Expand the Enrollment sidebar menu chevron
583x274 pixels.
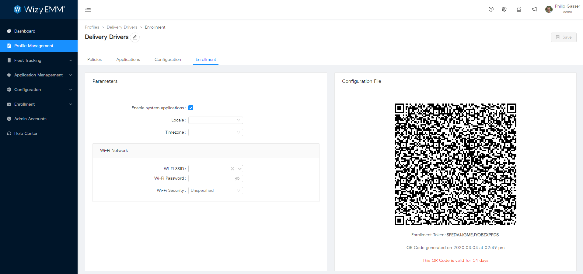(71, 104)
